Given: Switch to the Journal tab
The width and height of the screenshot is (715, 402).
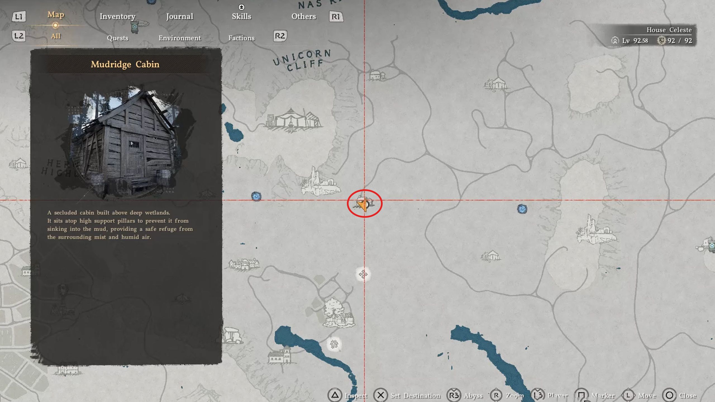Looking at the screenshot, I should click(x=180, y=16).
